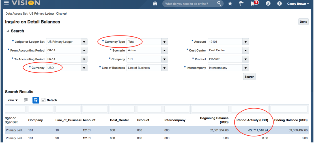Viewport: 314px width, 143px height.
Task: Open the Watchlist flag icon
Action: 241,4
